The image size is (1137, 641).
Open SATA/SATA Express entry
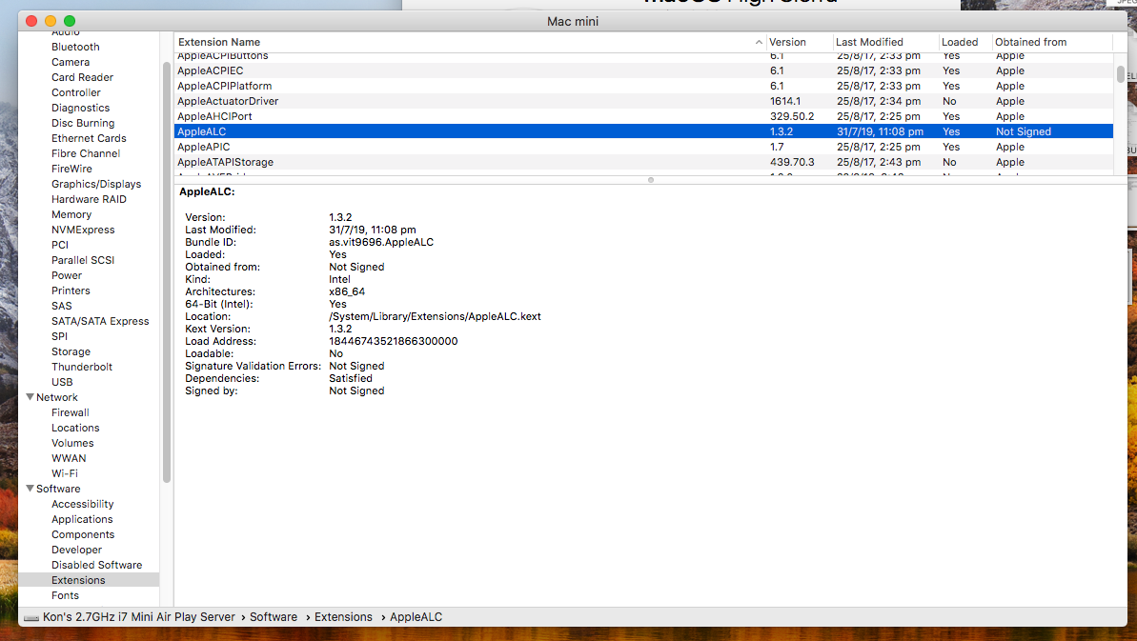(100, 320)
